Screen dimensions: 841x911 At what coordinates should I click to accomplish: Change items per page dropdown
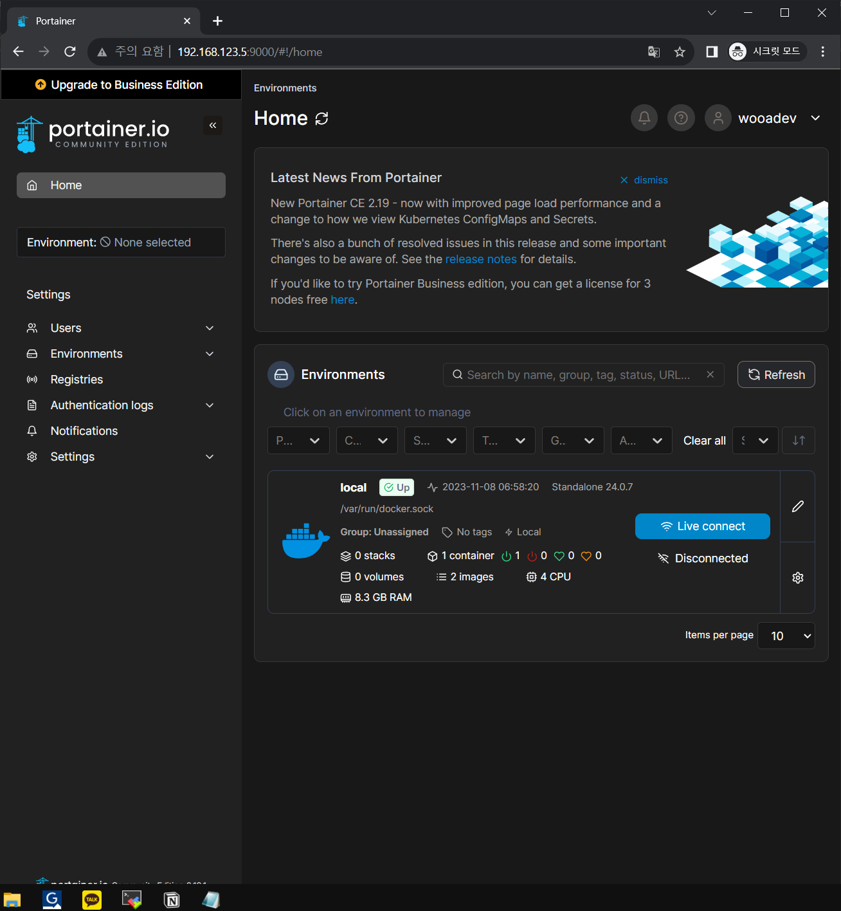[x=786, y=636]
